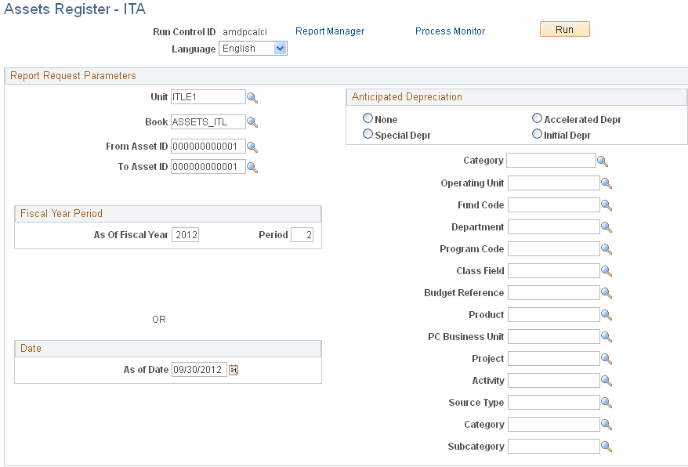Open the Category lookup magnifier

[x=603, y=161]
